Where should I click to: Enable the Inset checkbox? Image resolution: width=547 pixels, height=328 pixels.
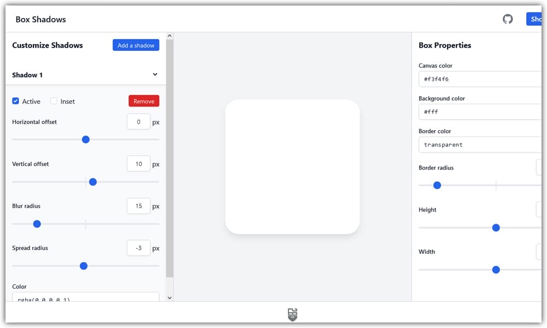coord(54,101)
